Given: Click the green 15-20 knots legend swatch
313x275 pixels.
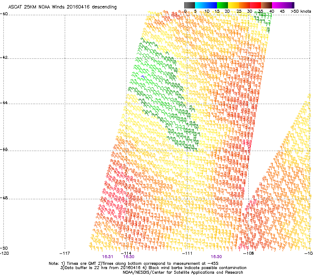Looking at the screenshot, I should coord(222,5).
